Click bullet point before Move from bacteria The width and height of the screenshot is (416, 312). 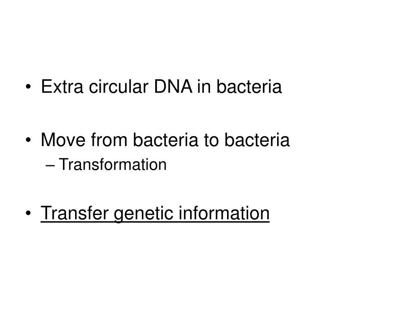point(28,140)
